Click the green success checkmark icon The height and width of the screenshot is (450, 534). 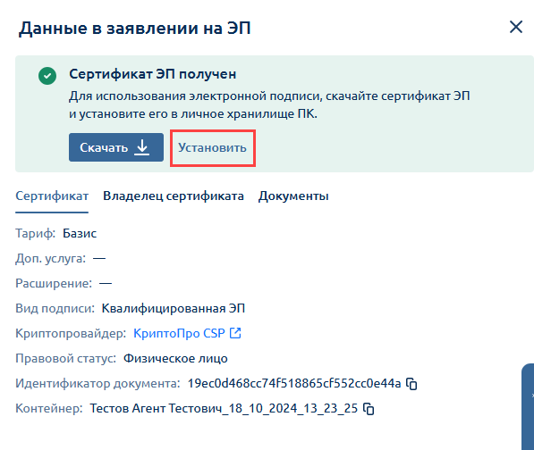click(47, 76)
